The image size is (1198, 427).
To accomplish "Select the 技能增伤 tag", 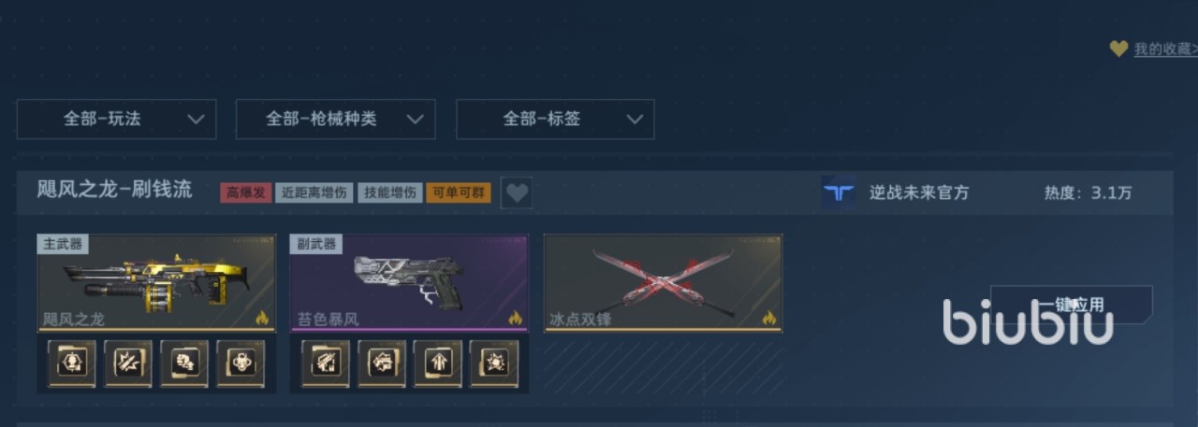I will click(x=389, y=193).
